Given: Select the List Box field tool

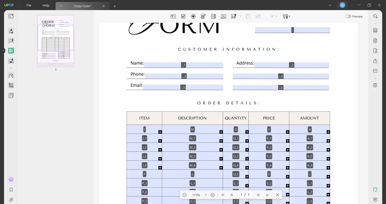Looking at the screenshot, I should click(213, 16).
